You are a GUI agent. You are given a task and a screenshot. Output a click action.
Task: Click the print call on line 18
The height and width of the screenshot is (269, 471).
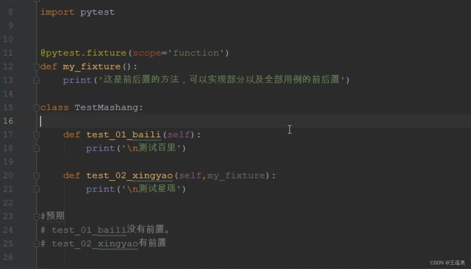(x=100, y=148)
